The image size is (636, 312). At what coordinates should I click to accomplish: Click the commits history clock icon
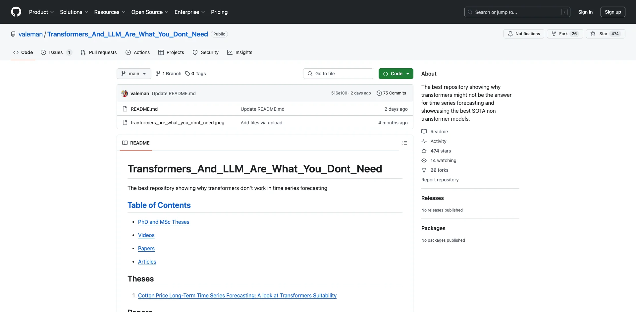379,93
